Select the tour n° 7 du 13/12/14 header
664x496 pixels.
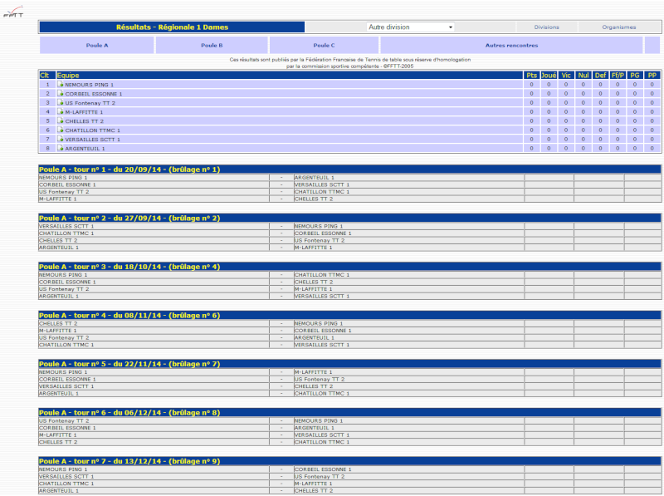tap(349, 461)
